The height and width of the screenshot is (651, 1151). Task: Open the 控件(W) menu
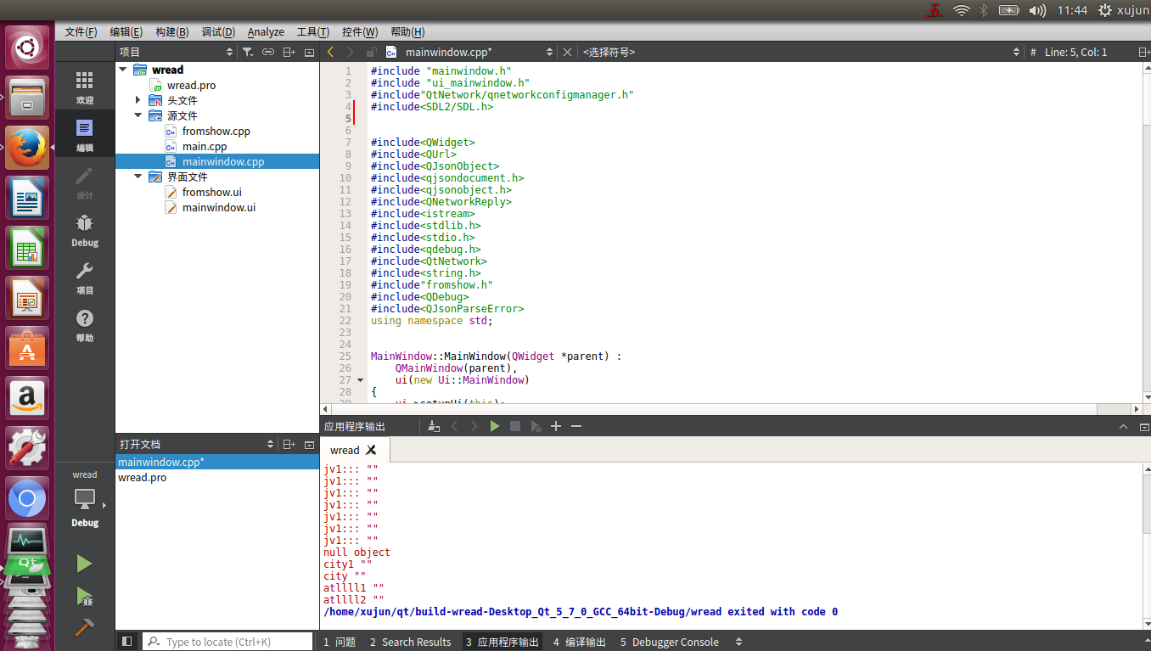point(360,31)
